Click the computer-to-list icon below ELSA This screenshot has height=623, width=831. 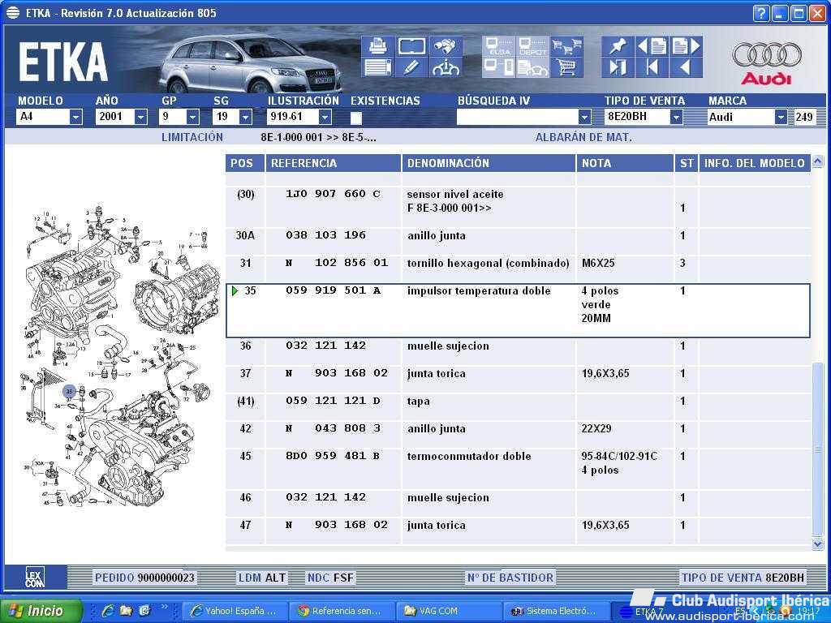point(499,68)
